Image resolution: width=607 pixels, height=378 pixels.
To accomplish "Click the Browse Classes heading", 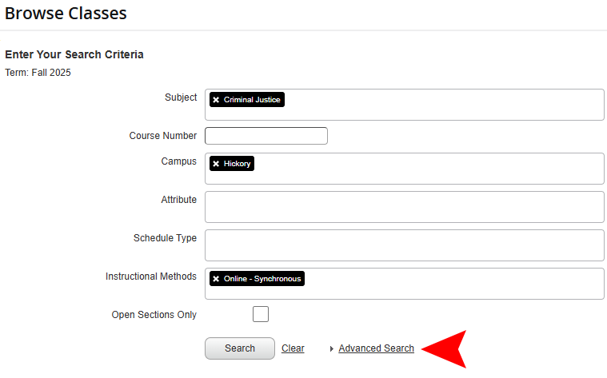I will 66,14.
